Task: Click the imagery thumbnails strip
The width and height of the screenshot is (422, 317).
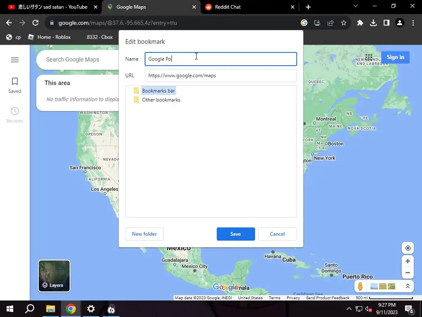Action: pyautogui.click(x=383, y=286)
